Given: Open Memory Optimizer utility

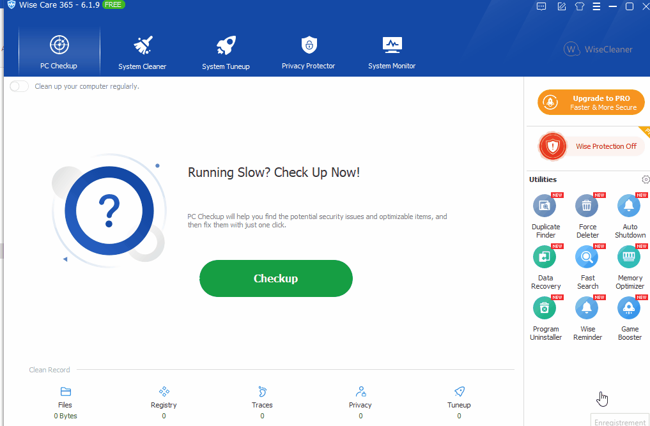Looking at the screenshot, I should coord(630,268).
